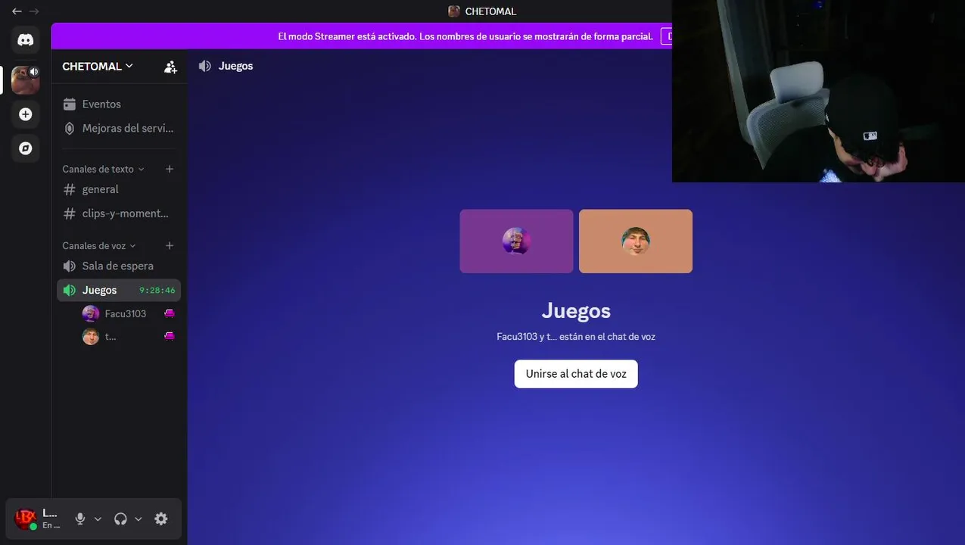Image resolution: width=965 pixels, height=545 pixels.
Task: Click text 'Facu3103 y t... están en el chat de voz'
Action: pyautogui.click(x=576, y=337)
